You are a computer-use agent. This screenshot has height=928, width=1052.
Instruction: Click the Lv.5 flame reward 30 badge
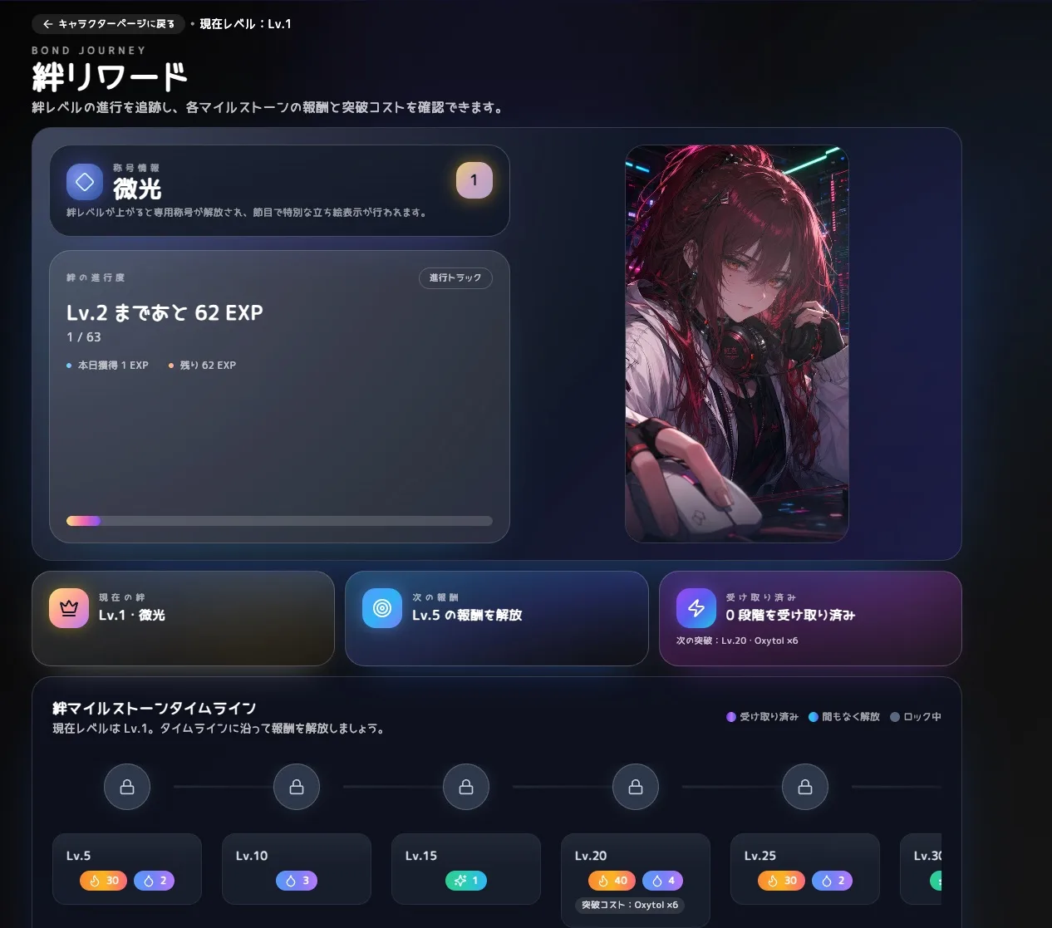pyautogui.click(x=104, y=881)
